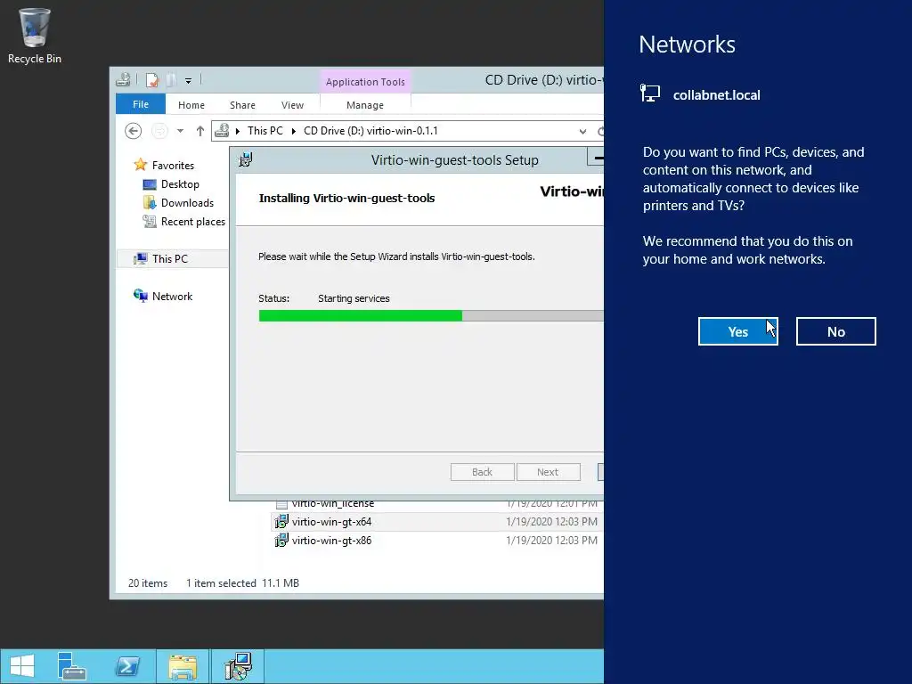Viewport: 912px width, 684px height.
Task: Launch PowerShell from the taskbar
Action: tap(127, 666)
